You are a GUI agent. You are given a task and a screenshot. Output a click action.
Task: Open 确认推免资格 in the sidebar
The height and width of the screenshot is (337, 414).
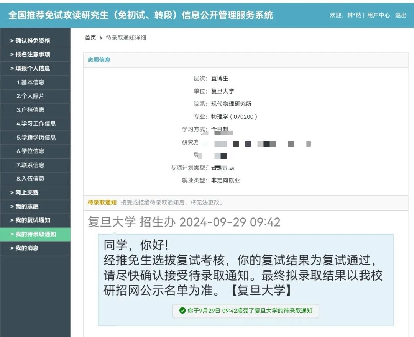click(x=35, y=41)
